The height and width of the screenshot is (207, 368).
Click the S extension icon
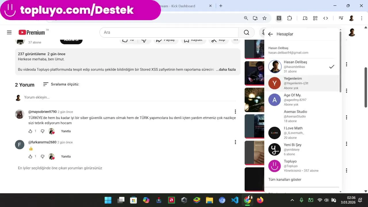pos(279,18)
